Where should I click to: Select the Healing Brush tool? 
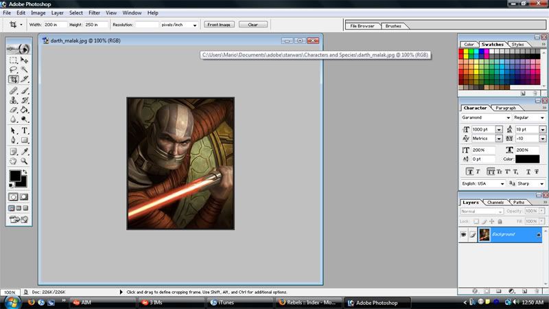13,91
